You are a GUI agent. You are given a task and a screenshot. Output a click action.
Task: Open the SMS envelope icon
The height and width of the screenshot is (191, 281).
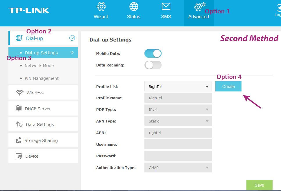coord(166,7)
